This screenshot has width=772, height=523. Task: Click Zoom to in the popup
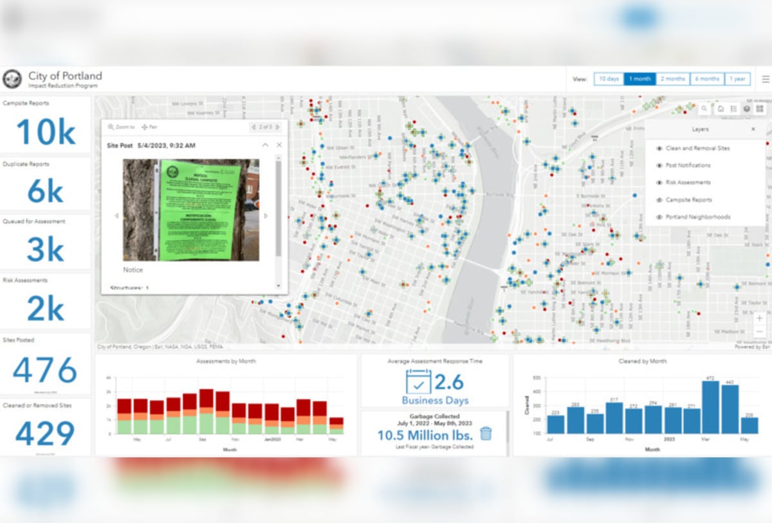pyautogui.click(x=122, y=127)
